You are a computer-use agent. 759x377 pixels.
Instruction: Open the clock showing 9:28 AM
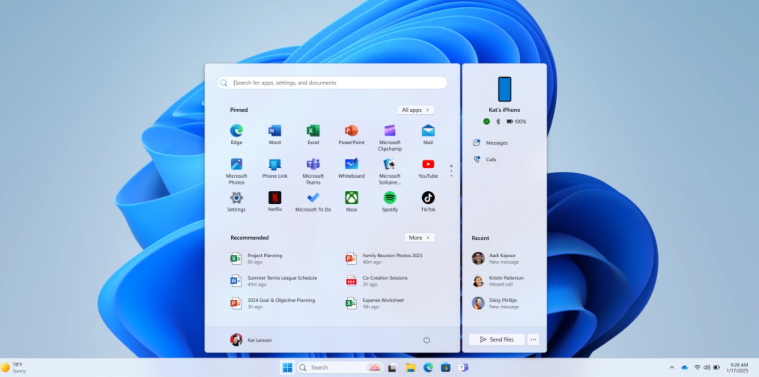coord(737,368)
